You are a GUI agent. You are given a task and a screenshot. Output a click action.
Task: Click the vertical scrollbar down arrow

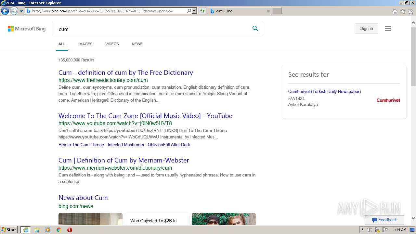(413, 218)
